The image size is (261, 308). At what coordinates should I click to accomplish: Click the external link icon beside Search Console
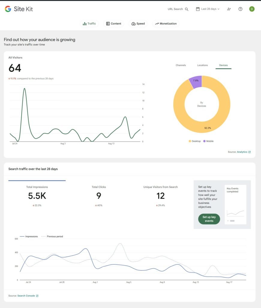[x=37, y=296]
